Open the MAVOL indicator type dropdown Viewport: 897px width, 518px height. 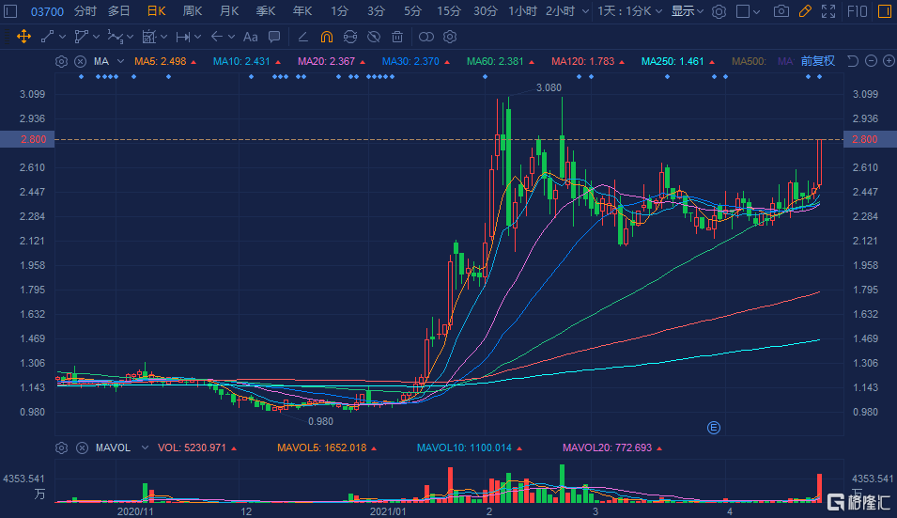[145, 447]
